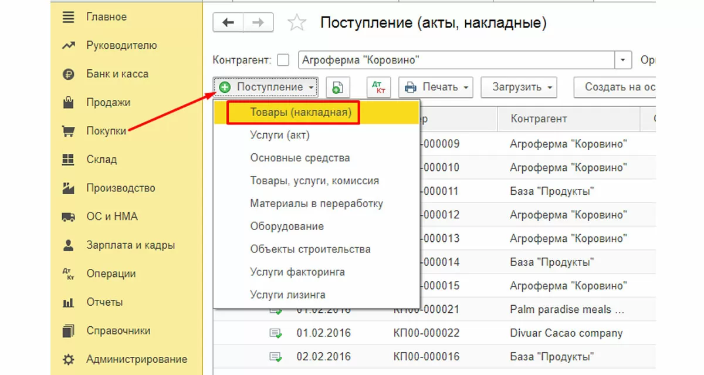Select row with number КП00-000014
The width and height of the screenshot is (704, 375).
[x=538, y=262]
